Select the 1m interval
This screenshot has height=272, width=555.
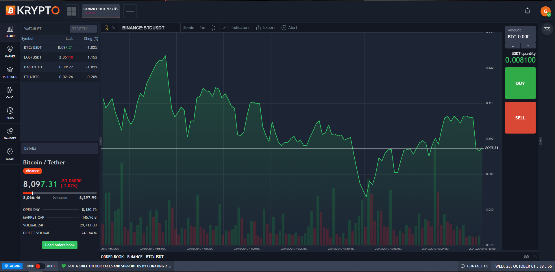click(x=202, y=28)
